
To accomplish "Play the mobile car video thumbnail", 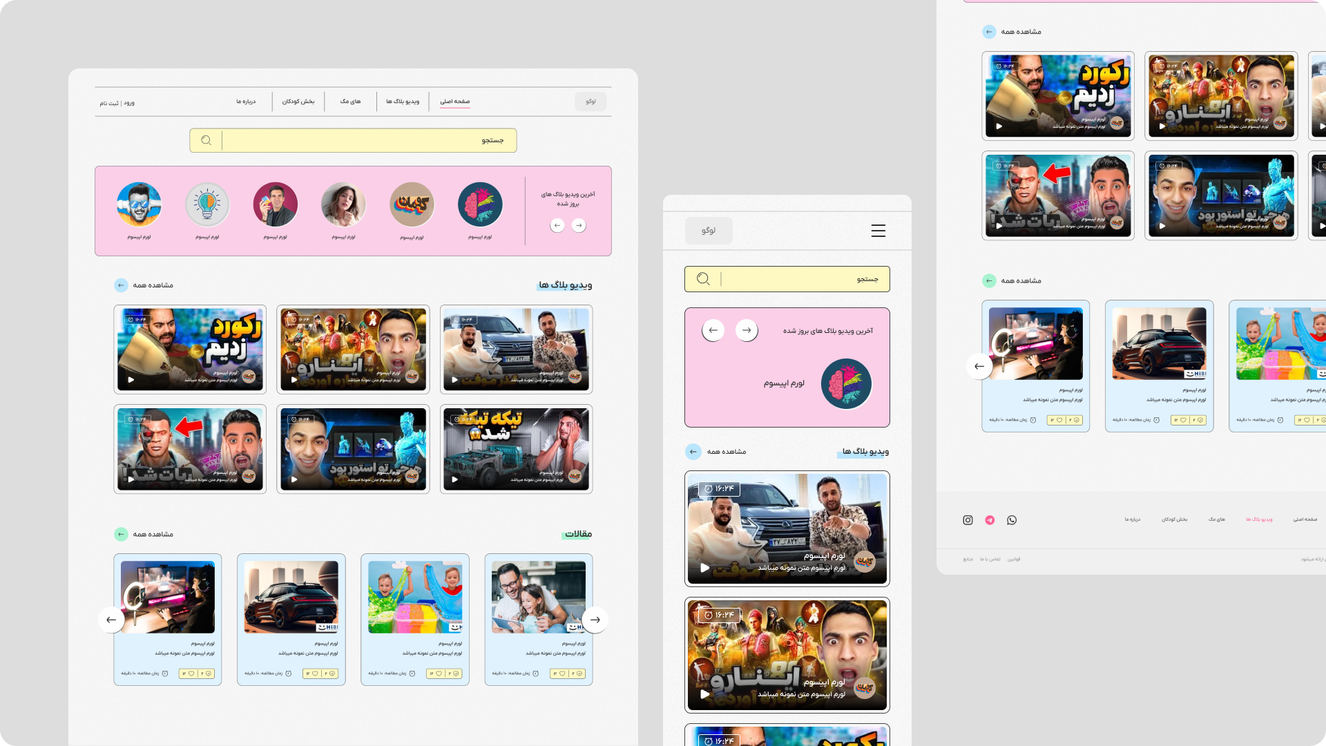I will point(704,568).
